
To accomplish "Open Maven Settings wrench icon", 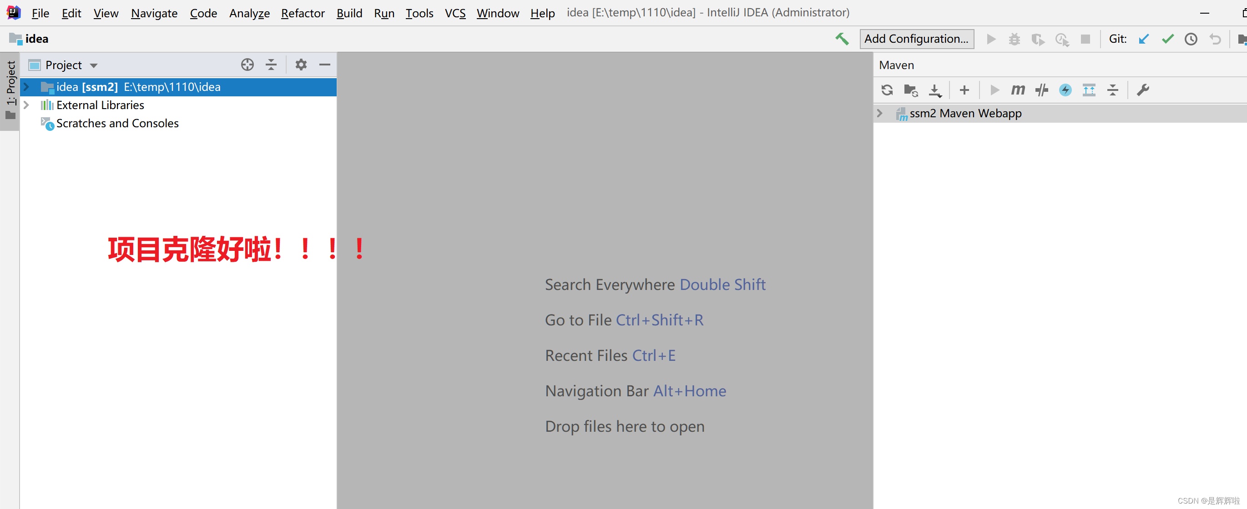I will pyautogui.click(x=1142, y=90).
